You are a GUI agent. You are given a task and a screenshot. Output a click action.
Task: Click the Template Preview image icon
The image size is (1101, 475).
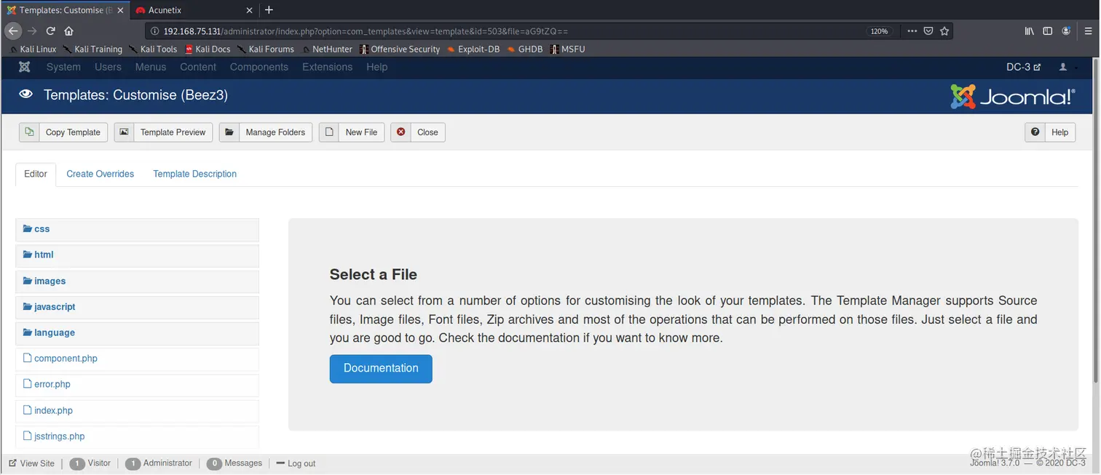coord(124,132)
